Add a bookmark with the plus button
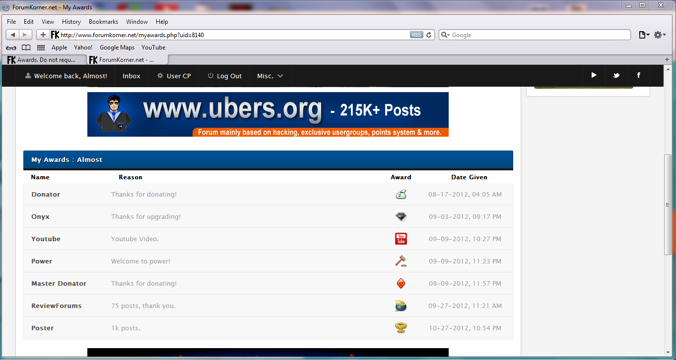Viewport: 676px width, 360px height. pyautogui.click(x=43, y=35)
